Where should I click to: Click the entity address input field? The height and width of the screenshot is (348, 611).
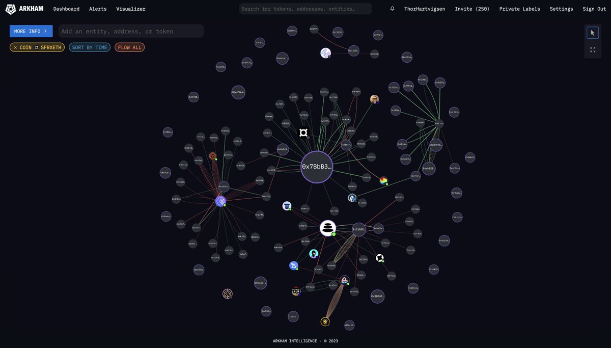131,31
